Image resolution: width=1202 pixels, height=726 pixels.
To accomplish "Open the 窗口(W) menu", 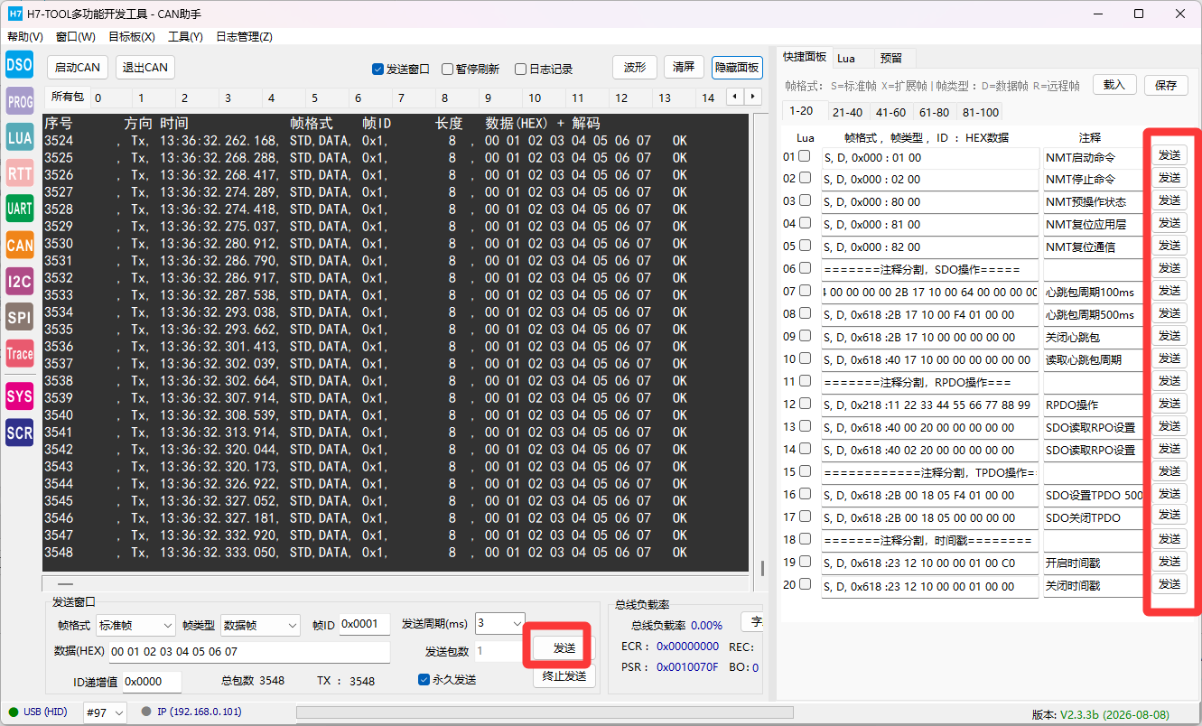I will pos(75,37).
